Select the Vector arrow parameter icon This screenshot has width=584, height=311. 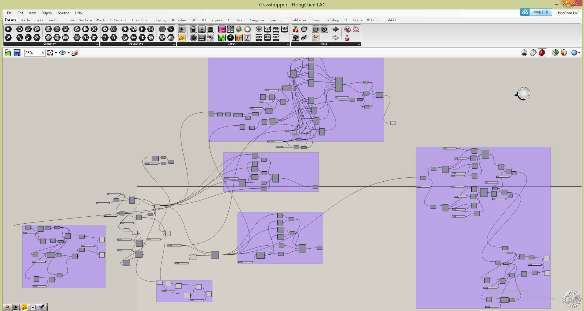pyautogui.click(x=9, y=38)
